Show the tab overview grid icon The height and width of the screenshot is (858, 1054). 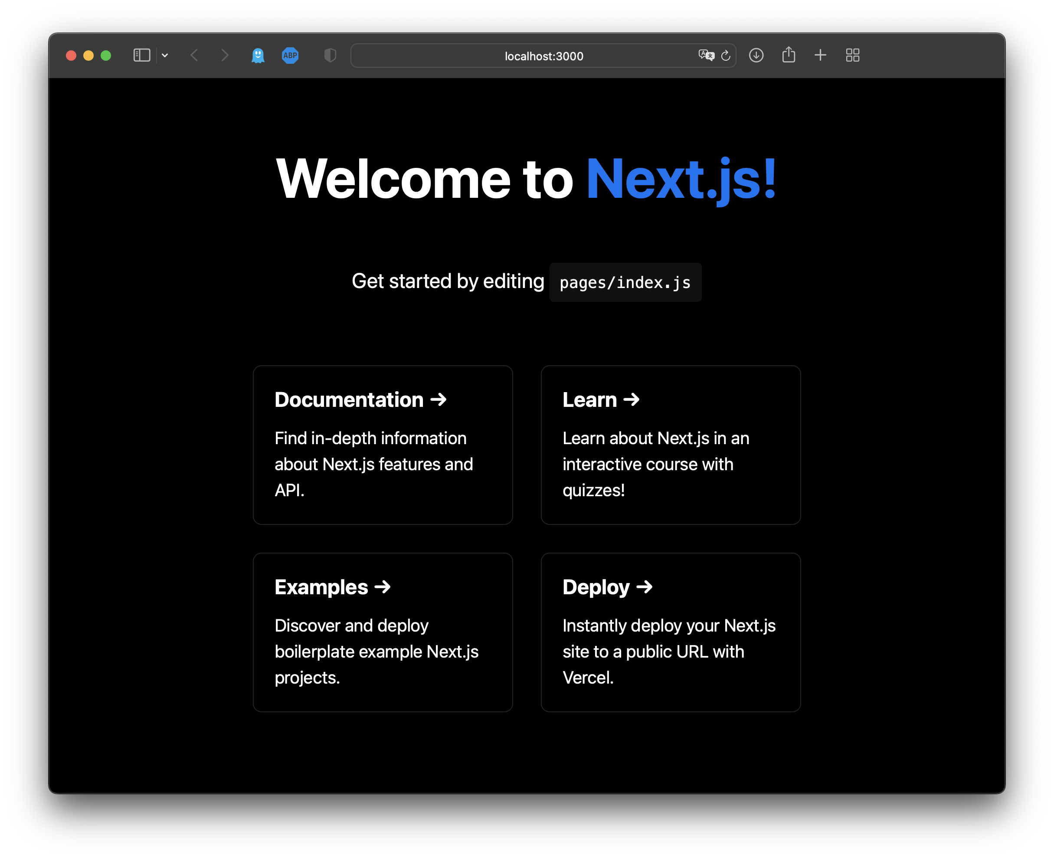point(852,56)
